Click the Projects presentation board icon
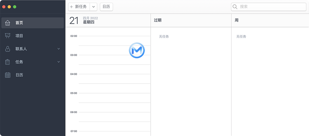This screenshot has width=309, height=136. (x=8, y=36)
